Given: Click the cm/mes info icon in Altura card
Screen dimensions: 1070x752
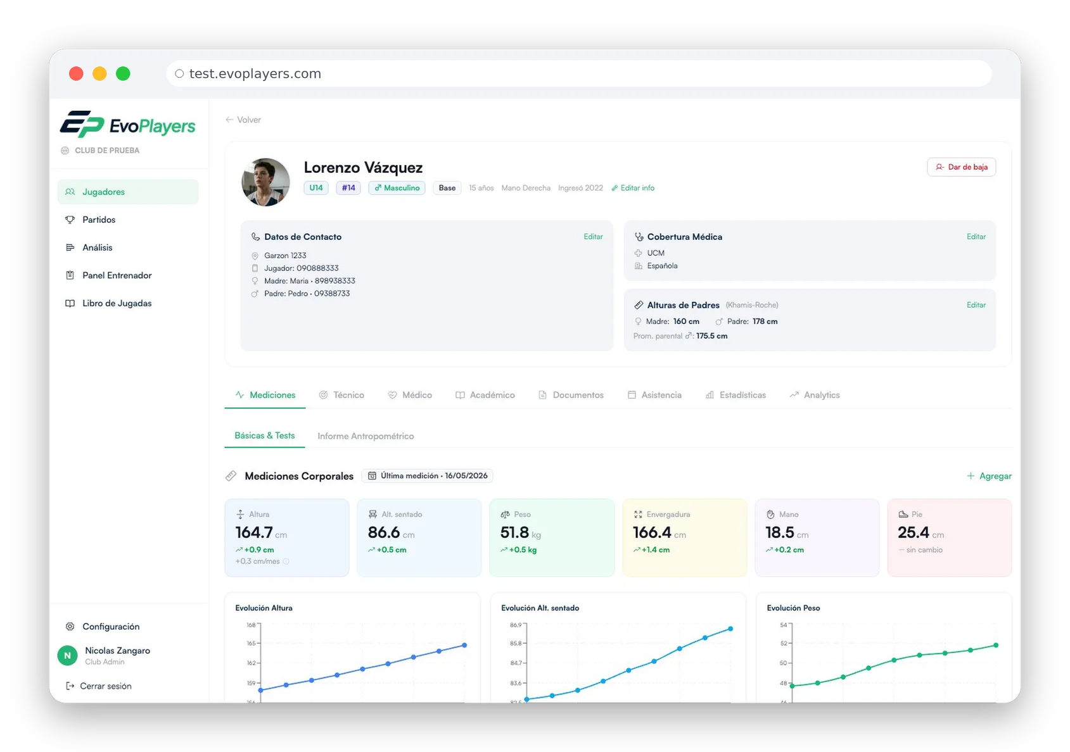Looking at the screenshot, I should (x=286, y=561).
